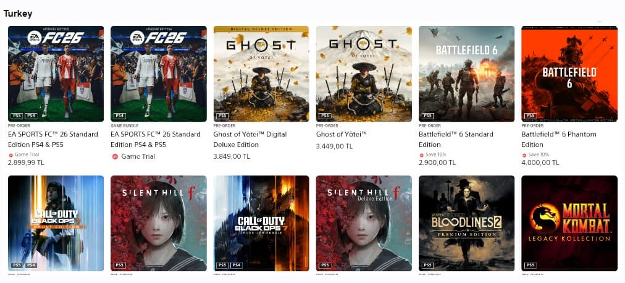
Task: Click the PS5 badge on the Mortal Kombat cover
Action: coord(530,266)
